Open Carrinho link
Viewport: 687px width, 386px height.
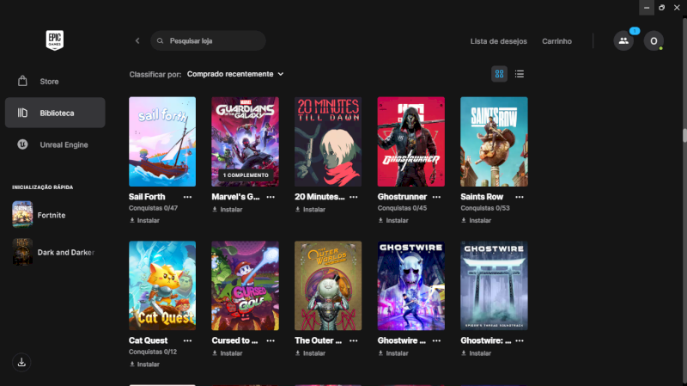556,41
